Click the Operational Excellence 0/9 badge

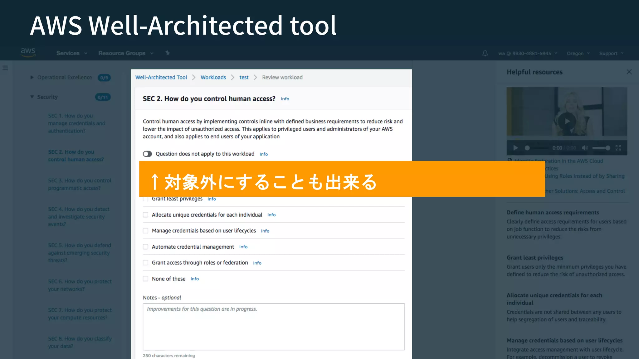coord(104,78)
